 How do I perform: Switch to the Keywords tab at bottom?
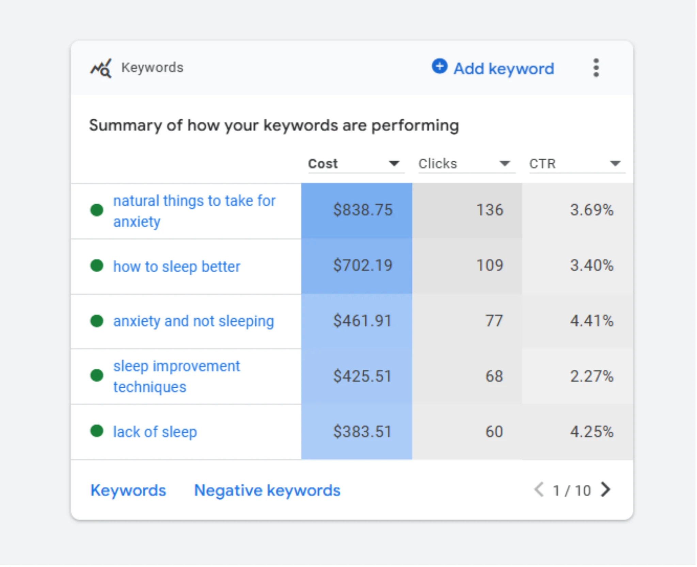click(128, 490)
